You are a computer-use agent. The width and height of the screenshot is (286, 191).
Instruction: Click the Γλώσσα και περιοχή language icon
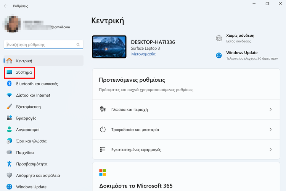pyautogui.click(x=103, y=109)
